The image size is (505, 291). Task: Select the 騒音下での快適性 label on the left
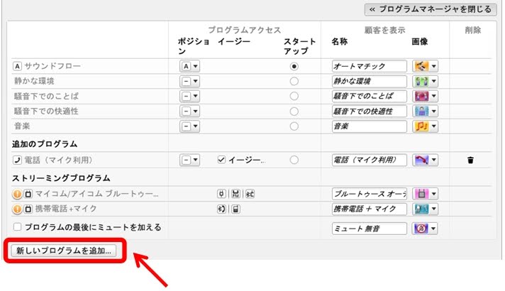pos(46,111)
